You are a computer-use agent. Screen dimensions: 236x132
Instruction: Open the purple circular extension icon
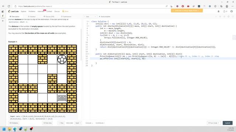click(177, 6)
